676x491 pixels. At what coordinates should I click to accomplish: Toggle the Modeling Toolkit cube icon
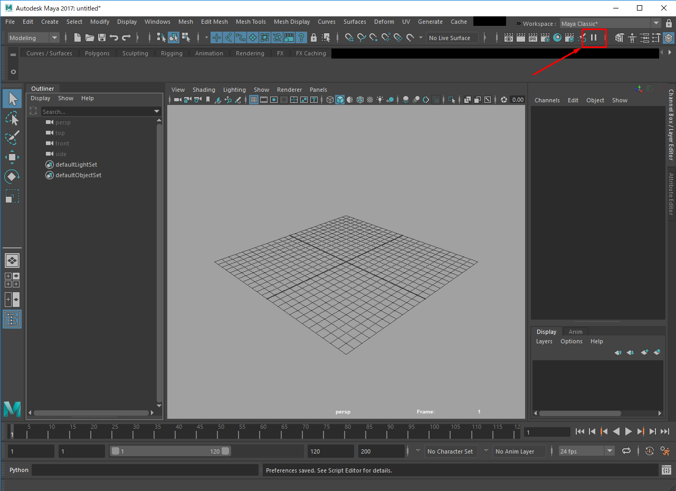pos(620,37)
